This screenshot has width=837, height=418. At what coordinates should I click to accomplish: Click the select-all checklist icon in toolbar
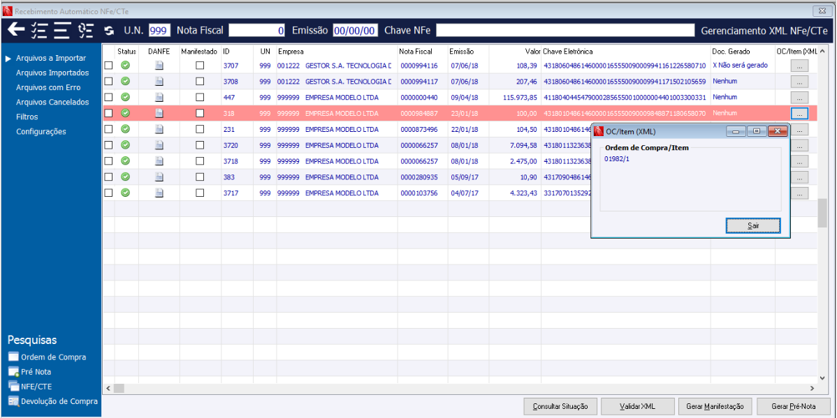(40, 31)
